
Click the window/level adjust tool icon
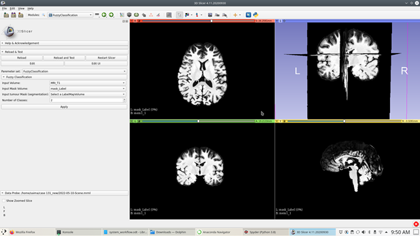pyautogui.click(x=187, y=15)
